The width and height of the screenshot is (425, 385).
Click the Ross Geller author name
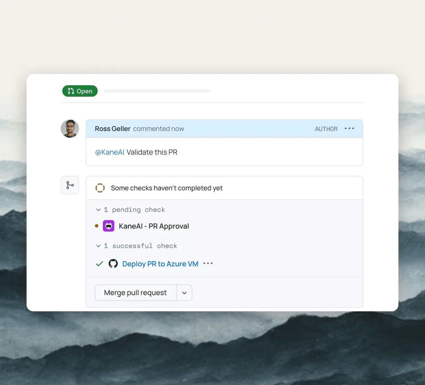(113, 128)
